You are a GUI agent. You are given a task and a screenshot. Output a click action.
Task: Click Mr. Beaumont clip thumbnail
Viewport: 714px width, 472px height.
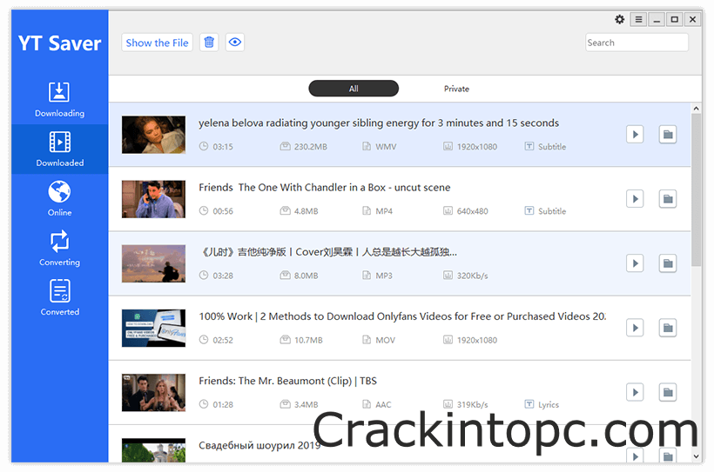coord(153,393)
